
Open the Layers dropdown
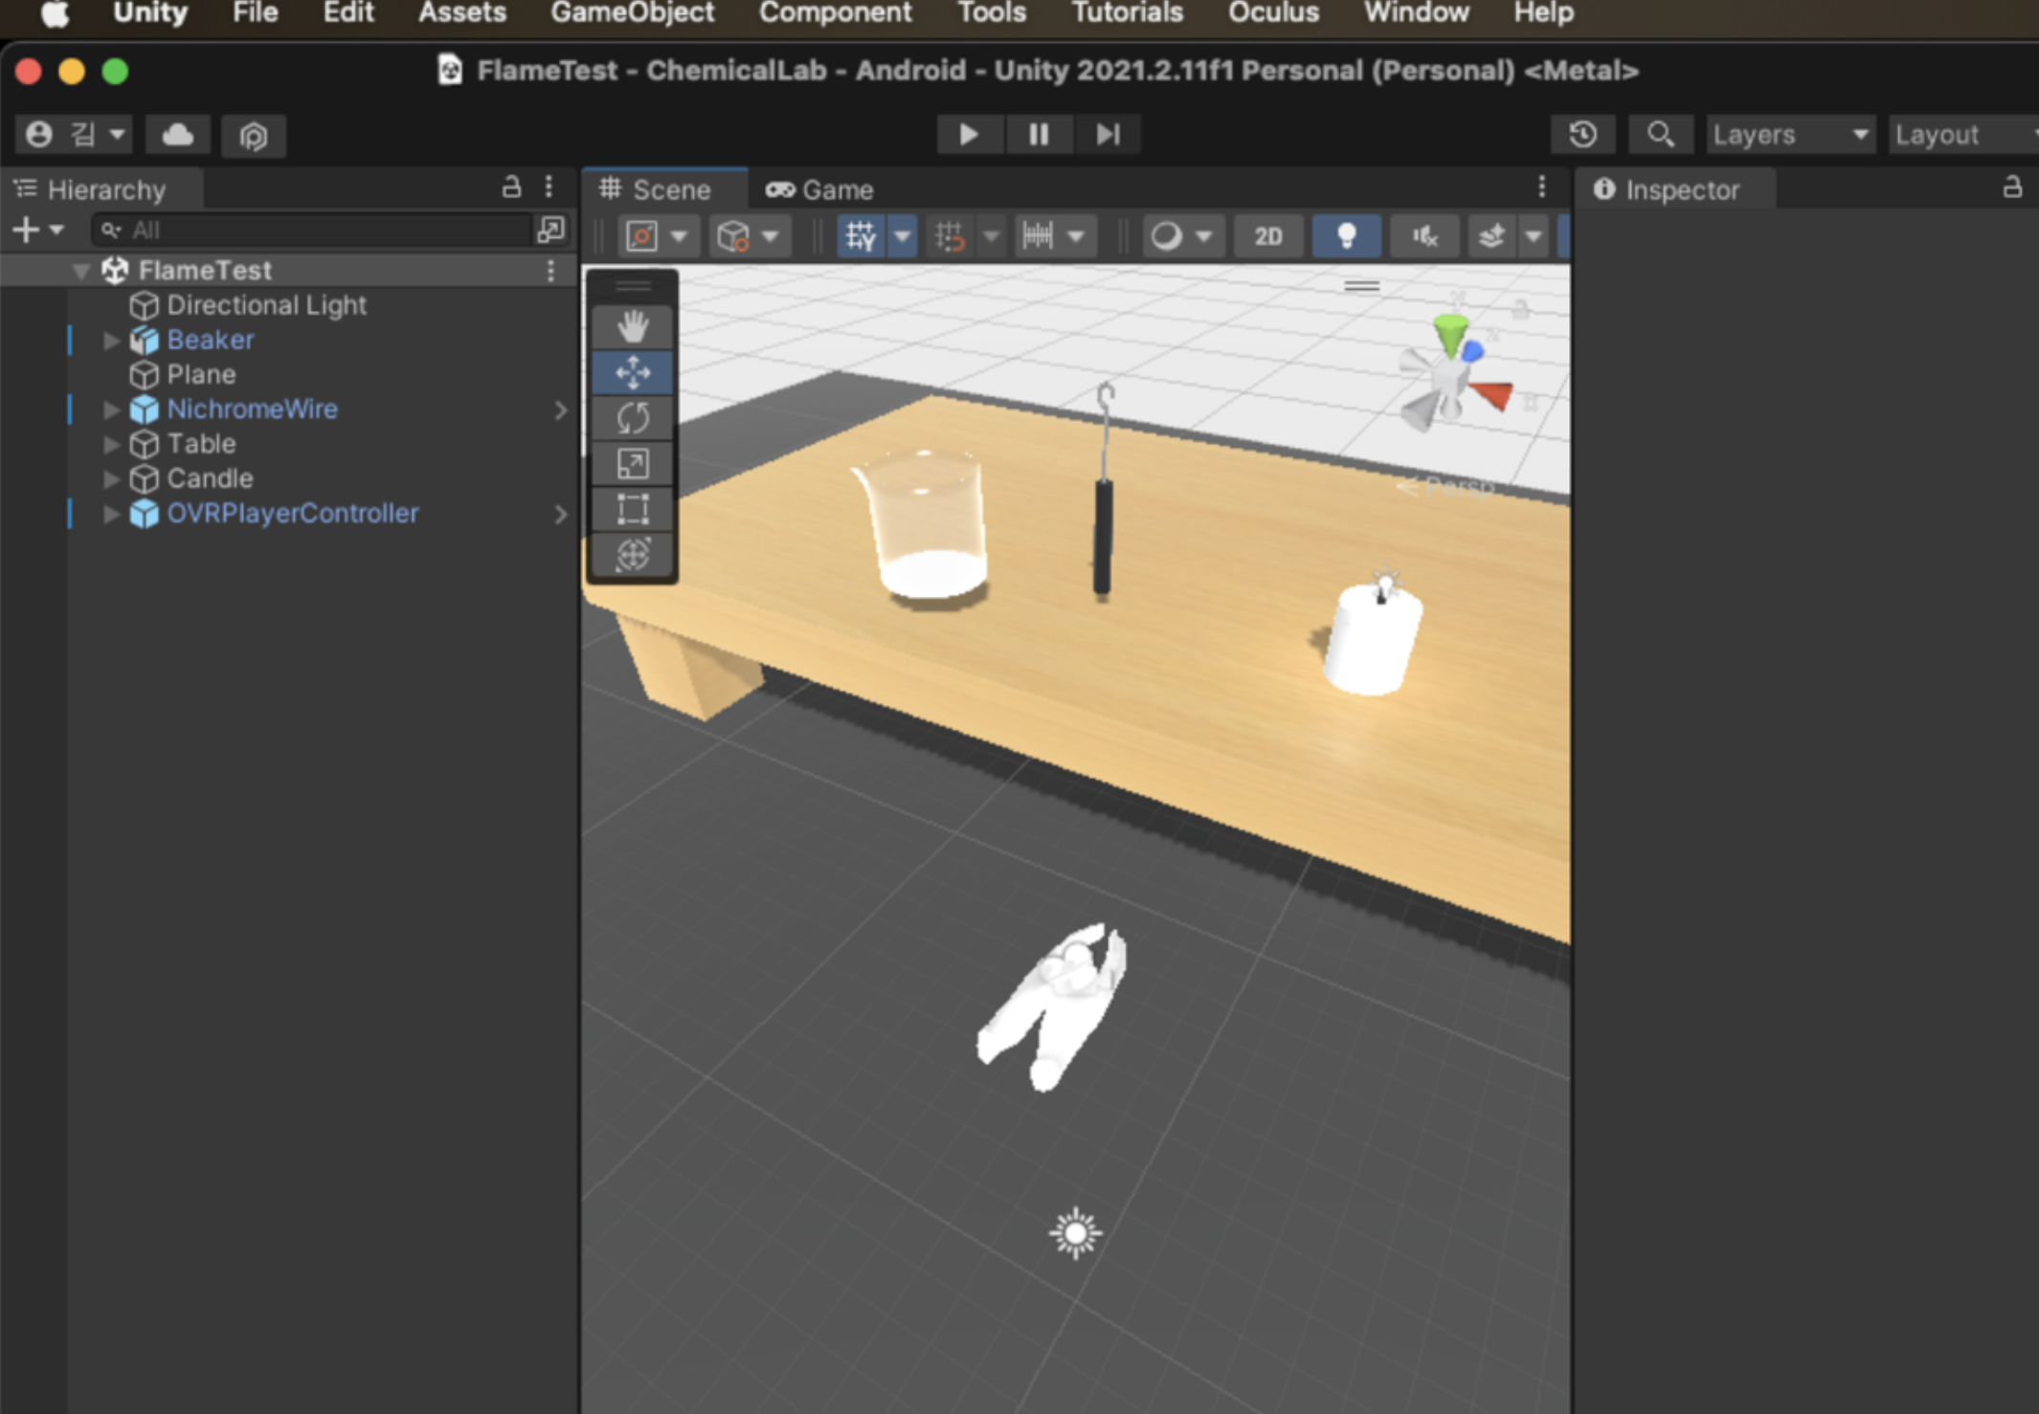click(x=1788, y=135)
